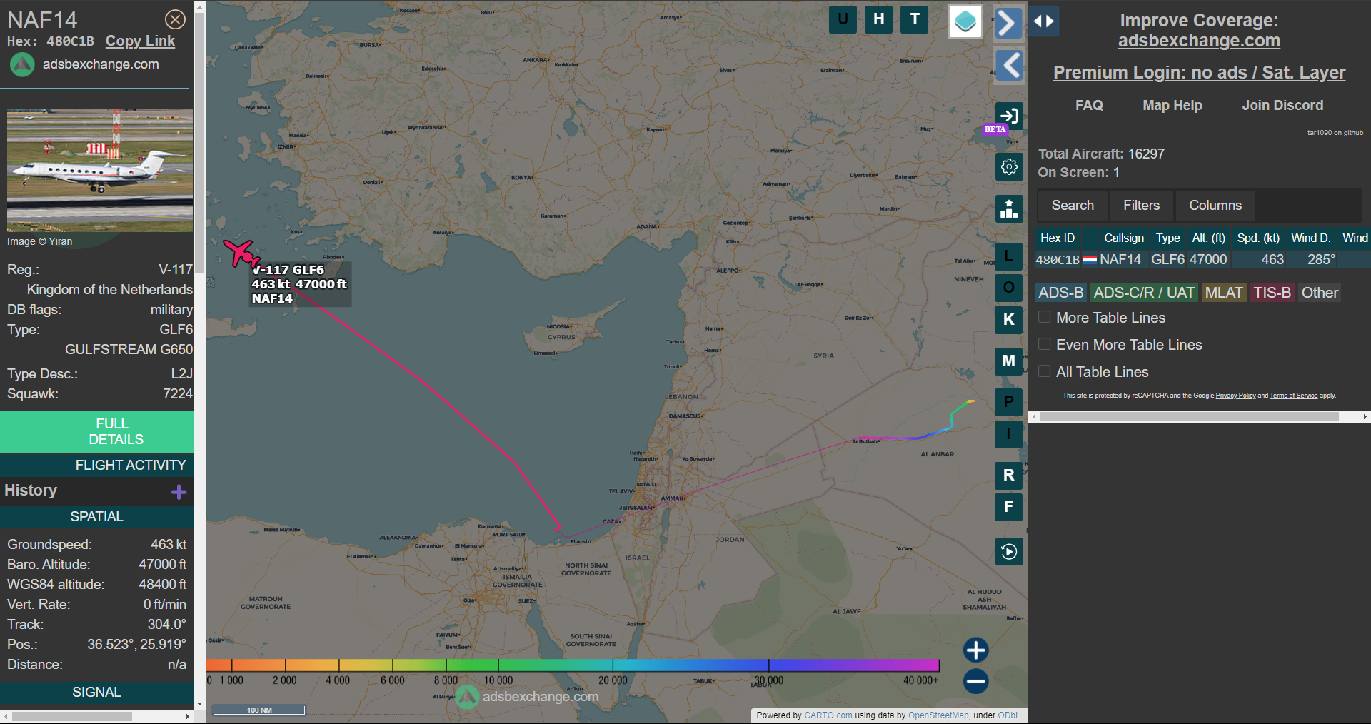Sort table by Callsign column

(x=1123, y=238)
